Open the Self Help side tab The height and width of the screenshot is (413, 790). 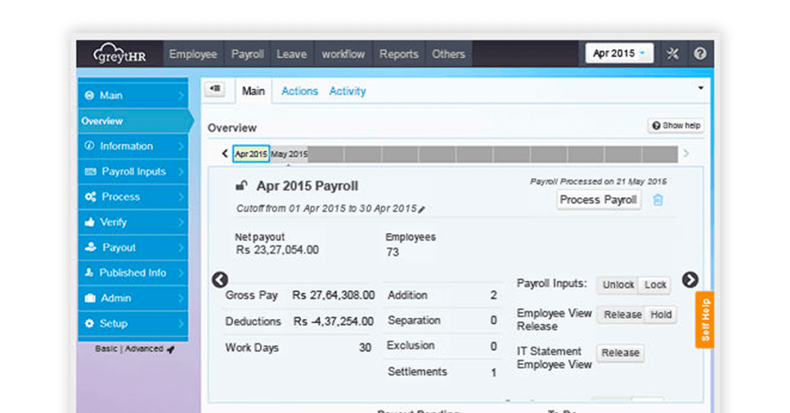pos(704,320)
